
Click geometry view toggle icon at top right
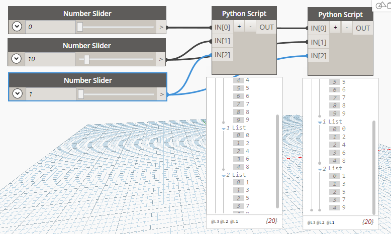click(x=381, y=5)
